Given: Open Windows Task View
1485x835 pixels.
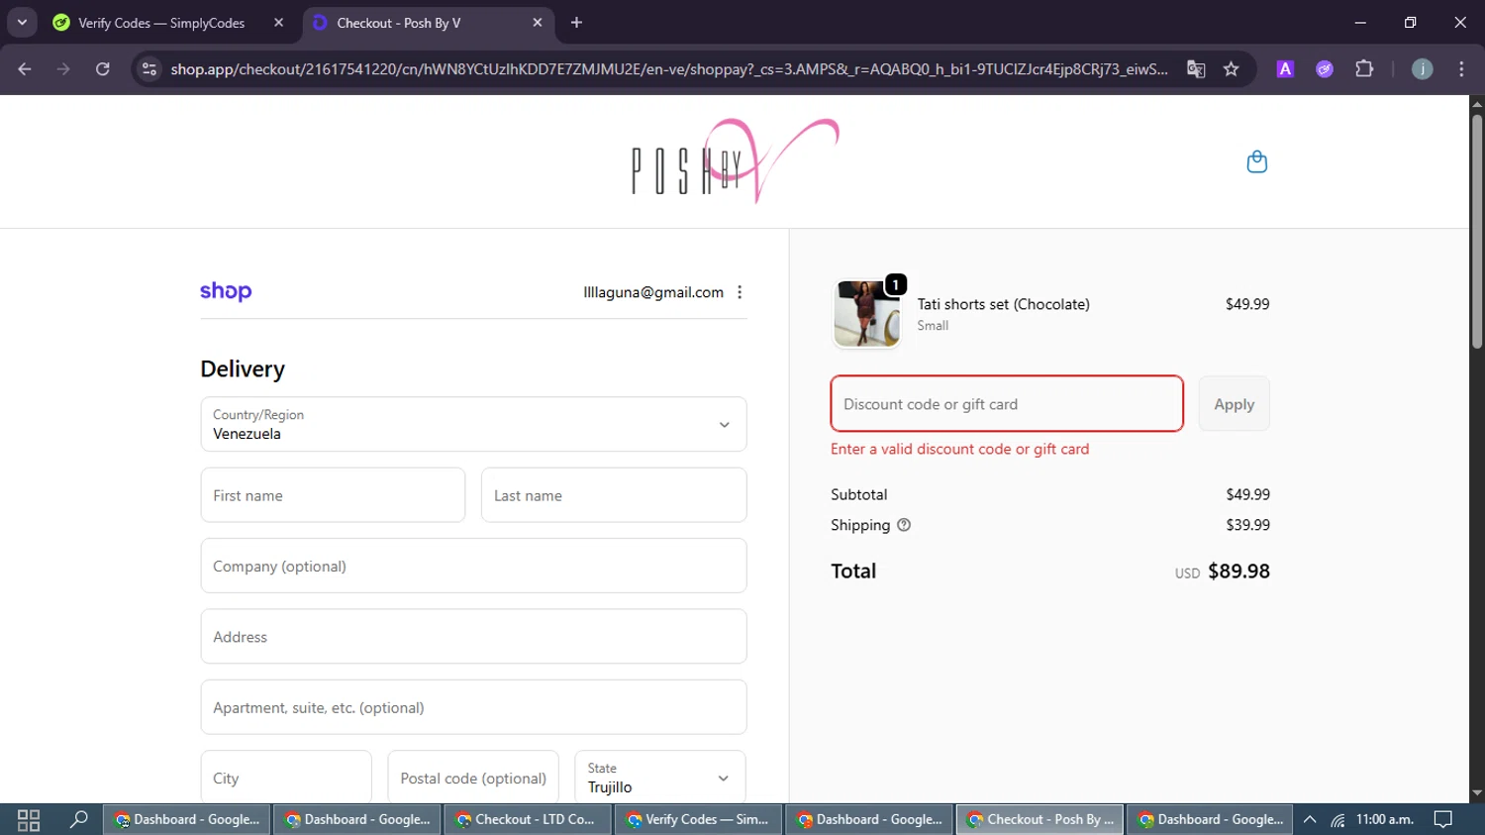Looking at the screenshot, I should point(29,819).
